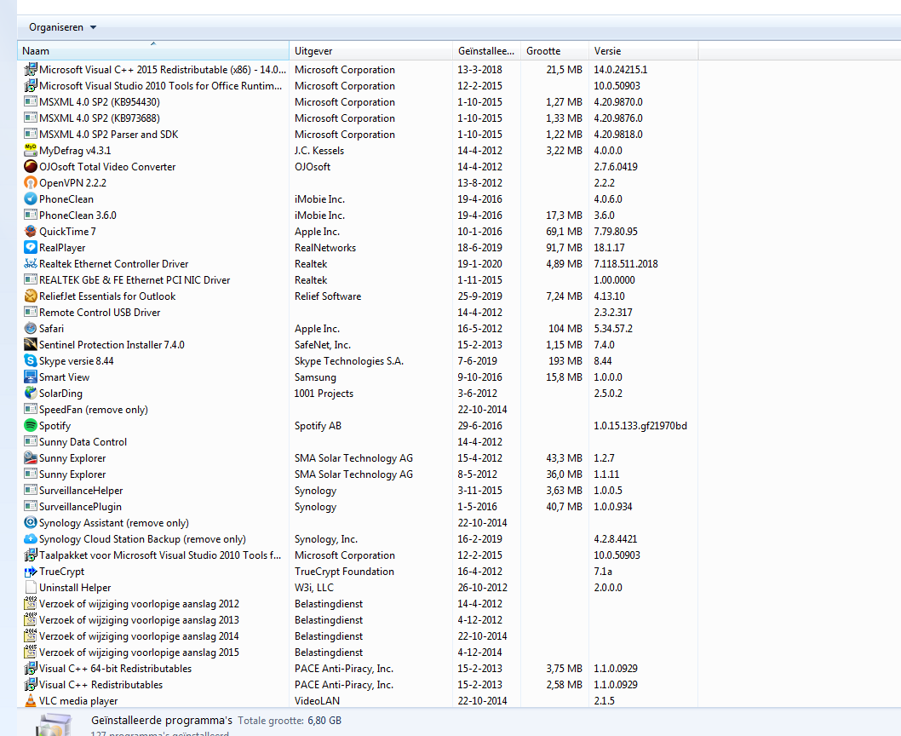Screen dimensions: 901x736
Task: Sort list by Naam column header
Action: click(x=153, y=51)
